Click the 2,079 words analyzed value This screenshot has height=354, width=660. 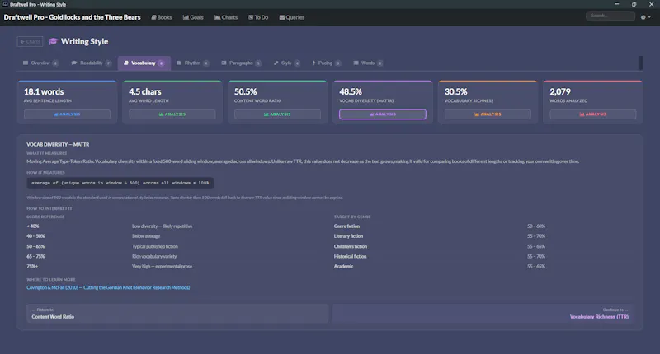tap(560, 91)
